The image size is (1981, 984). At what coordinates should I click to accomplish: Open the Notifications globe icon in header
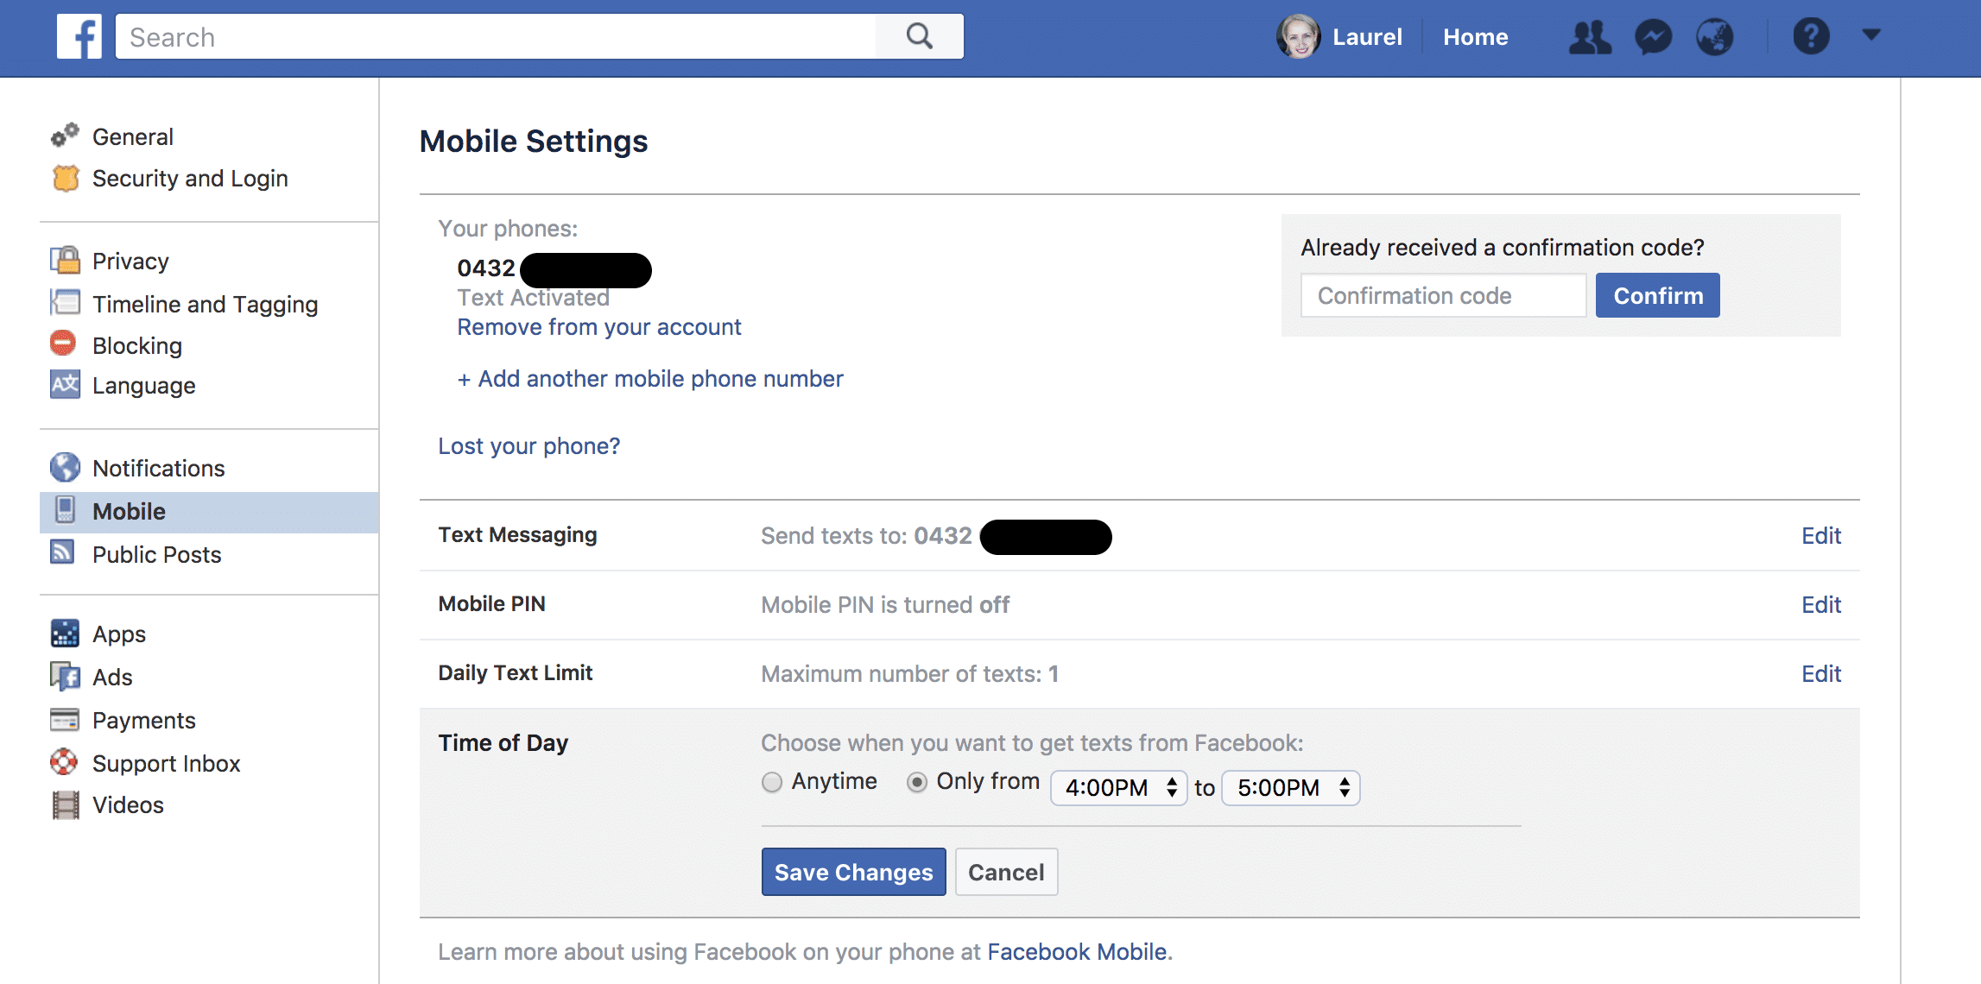[1715, 37]
